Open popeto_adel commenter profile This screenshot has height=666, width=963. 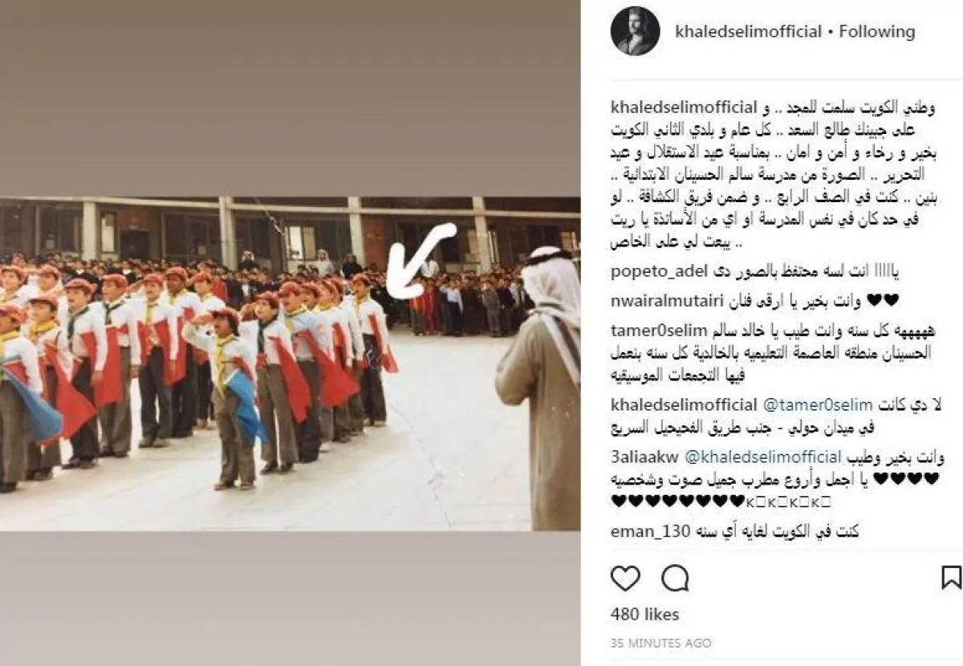(x=652, y=272)
